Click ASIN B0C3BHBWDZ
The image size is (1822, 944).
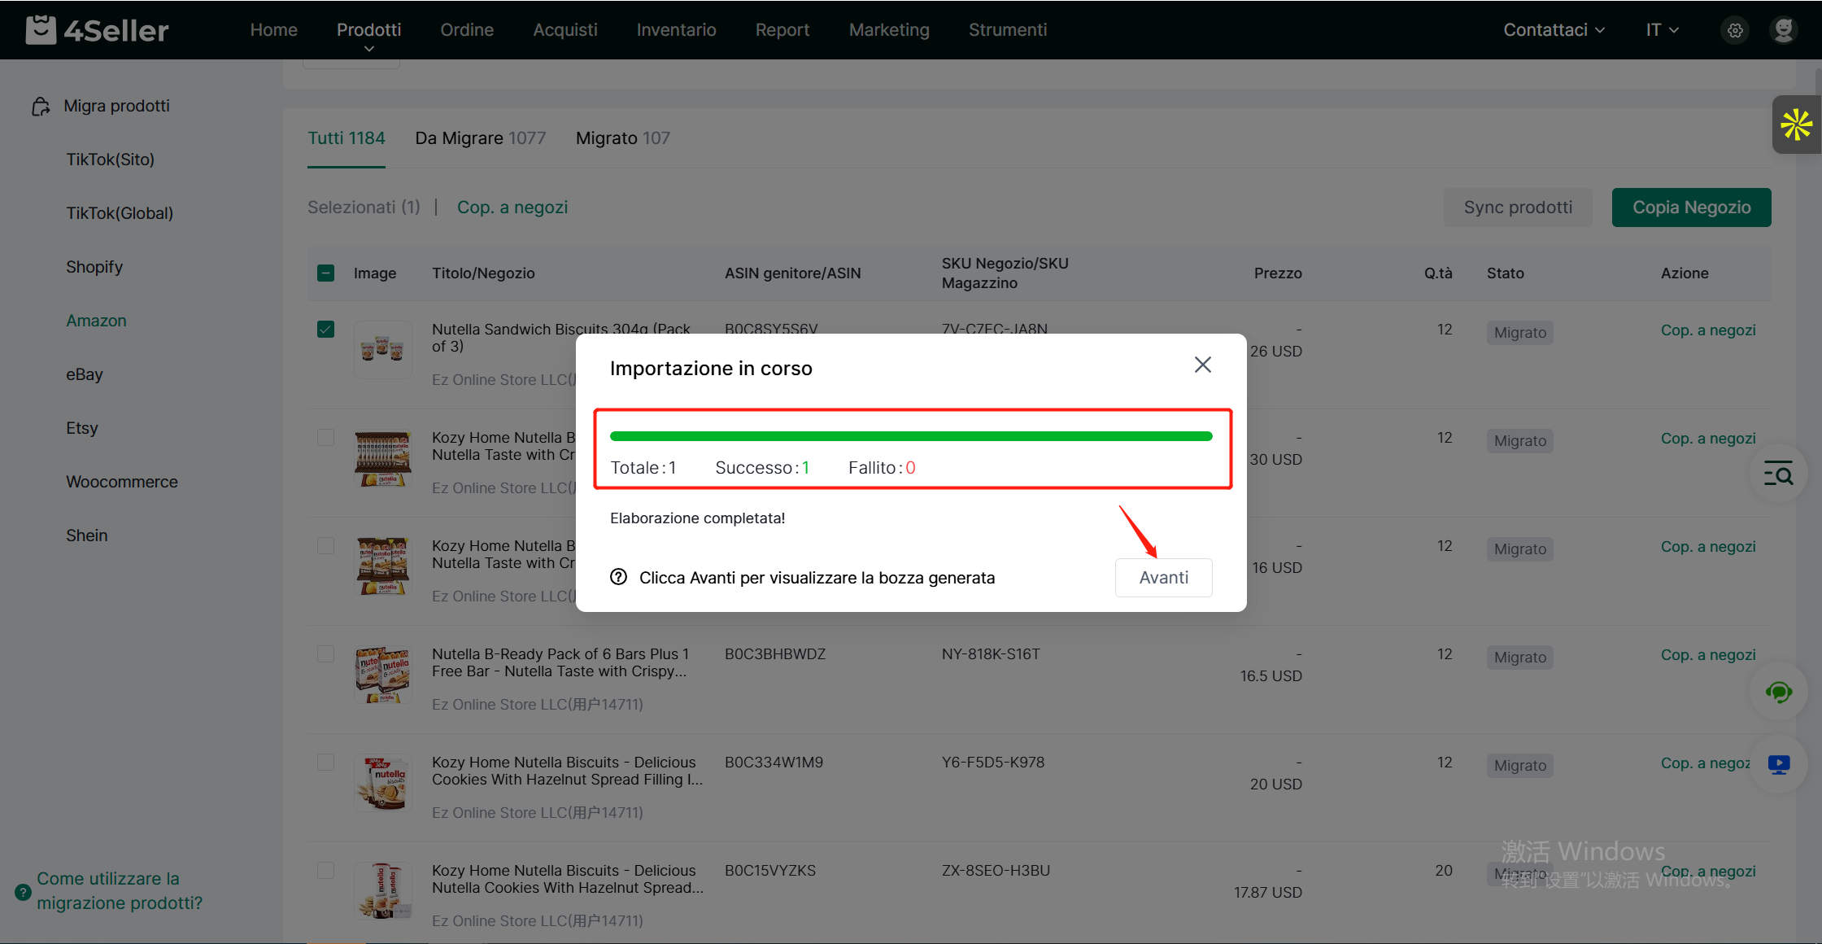coord(775,653)
